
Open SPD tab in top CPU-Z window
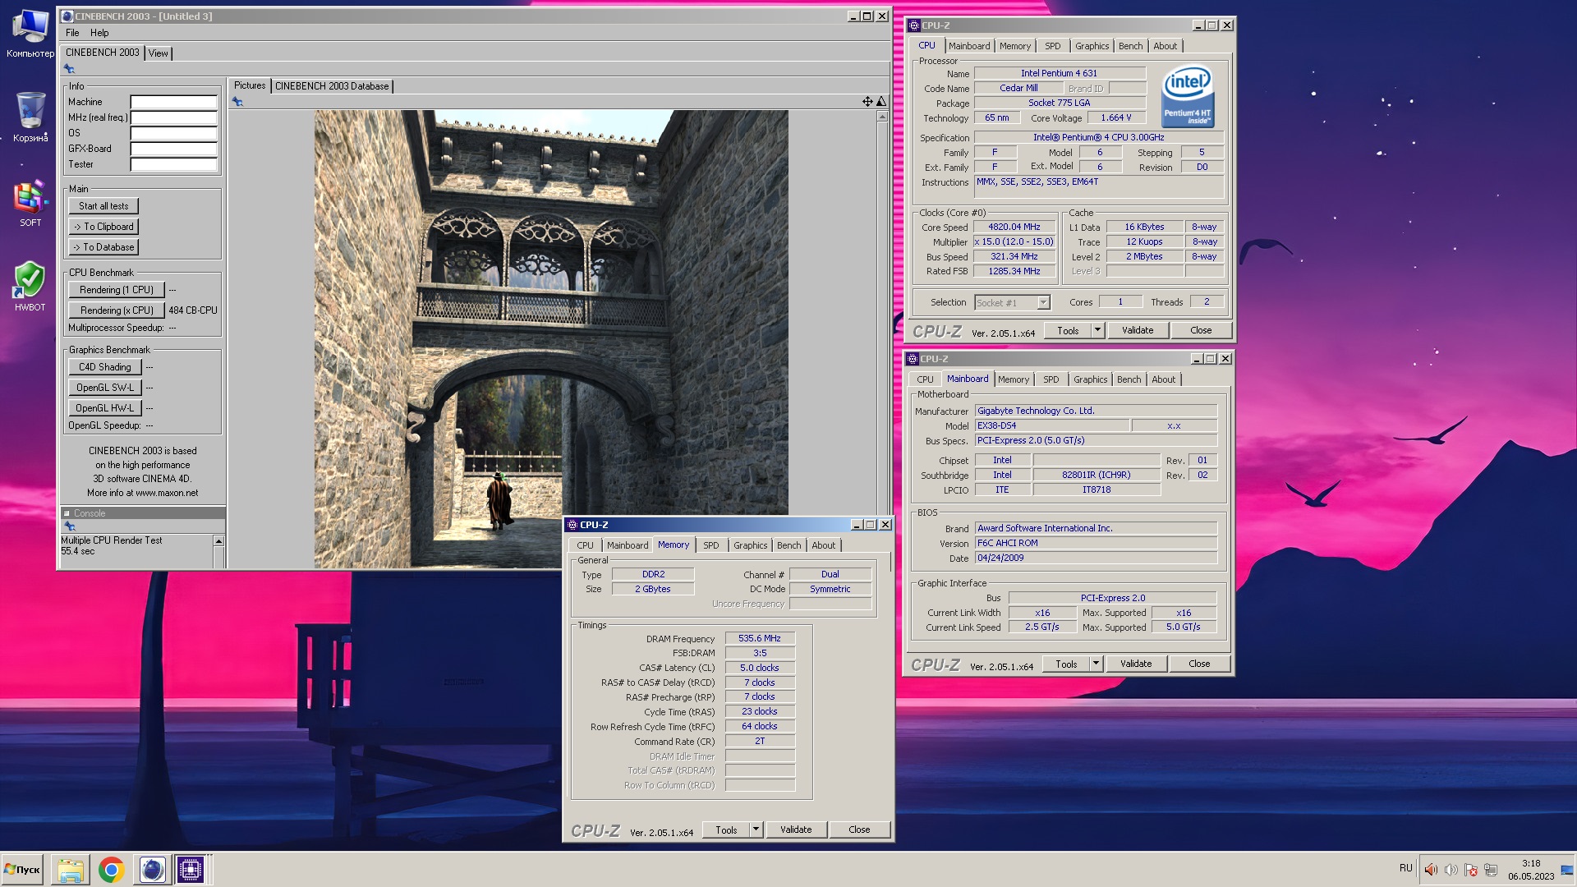coord(1053,46)
